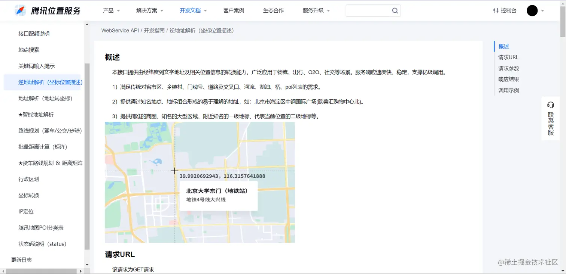566x274 pixels.
Task: Open 接口配额说明 in sidebar
Action: tap(34, 34)
